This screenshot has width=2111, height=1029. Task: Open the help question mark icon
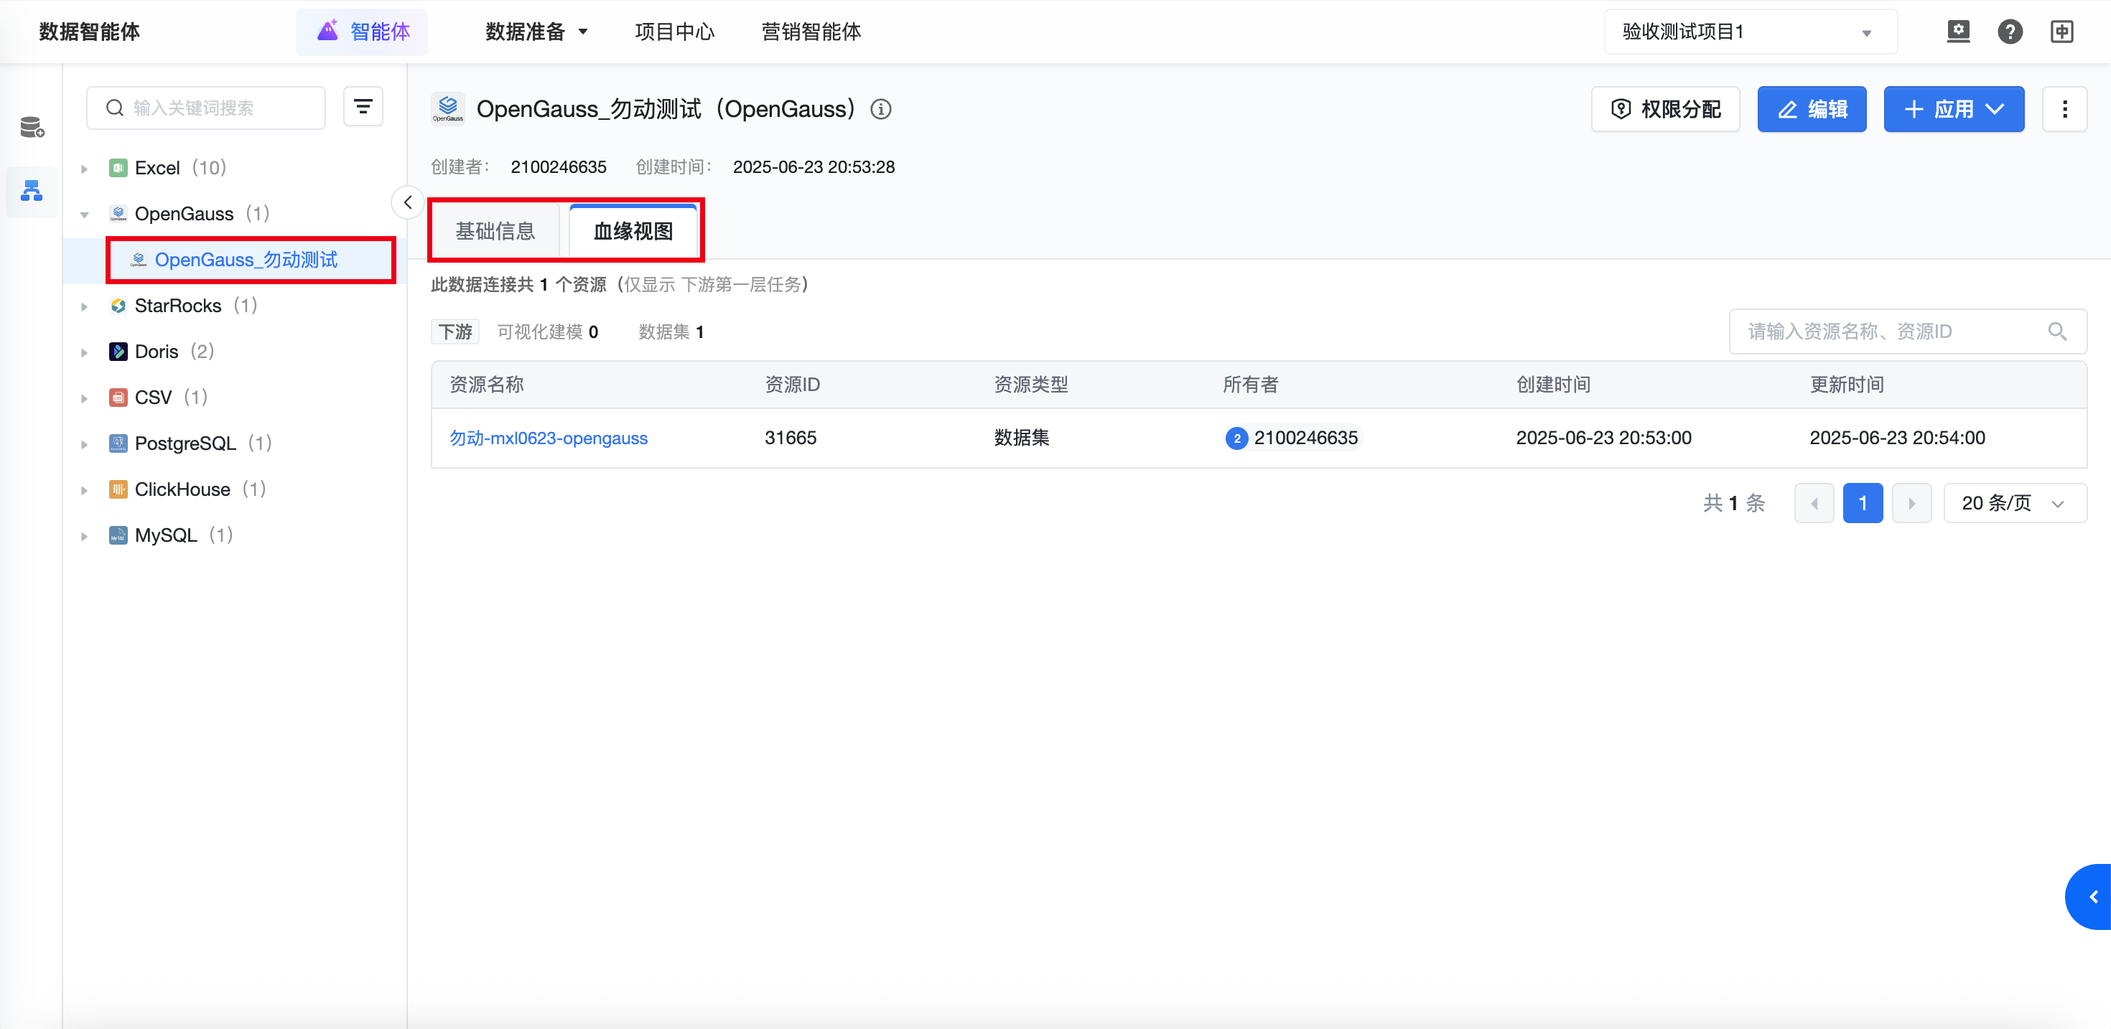tap(2009, 32)
